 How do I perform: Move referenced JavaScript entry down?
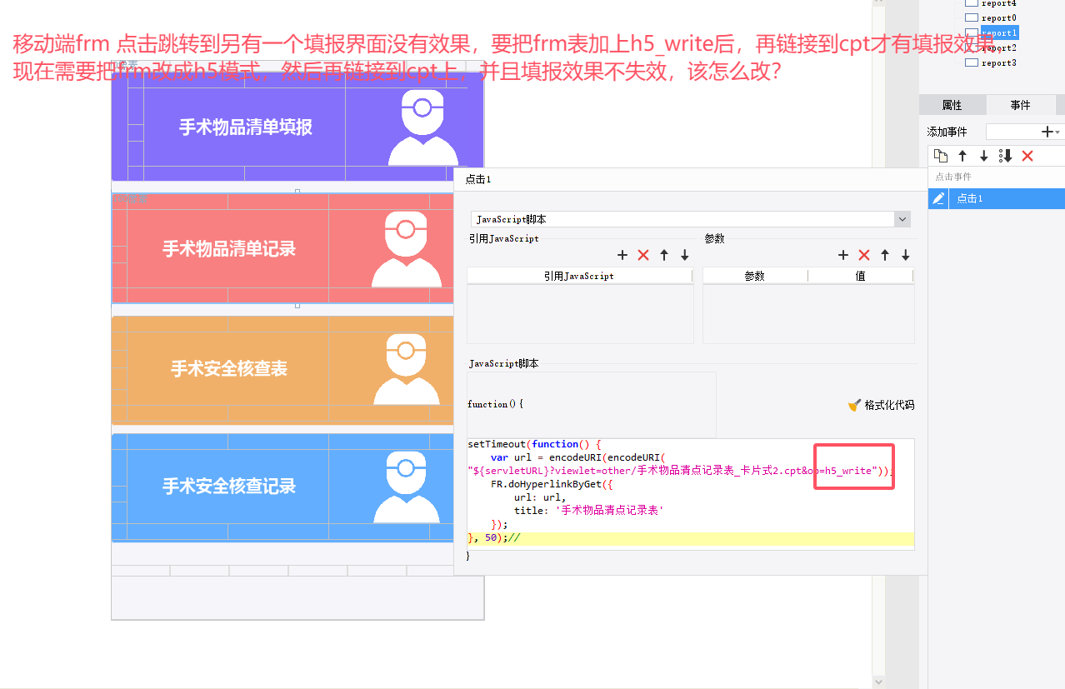coord(685,255)
